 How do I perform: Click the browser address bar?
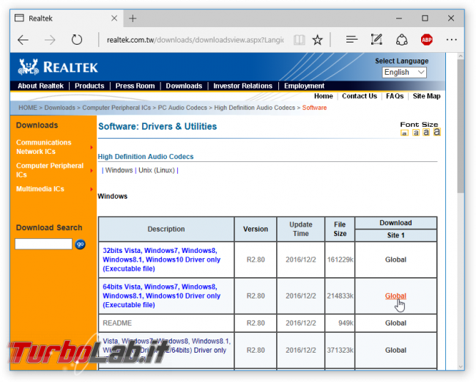(195, 40)
